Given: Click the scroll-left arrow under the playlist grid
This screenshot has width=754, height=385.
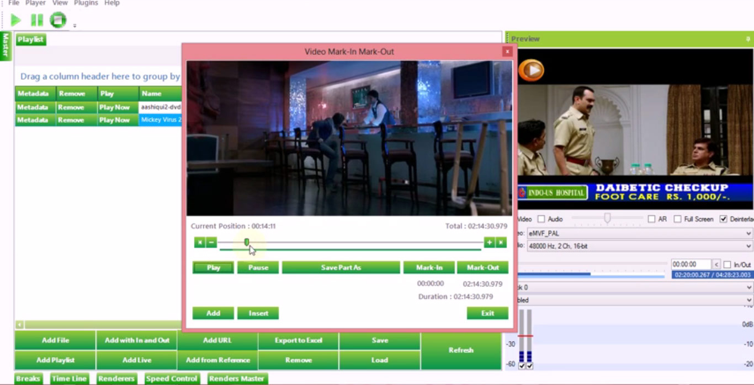Looking at the screenshot, I should [19, 325].
